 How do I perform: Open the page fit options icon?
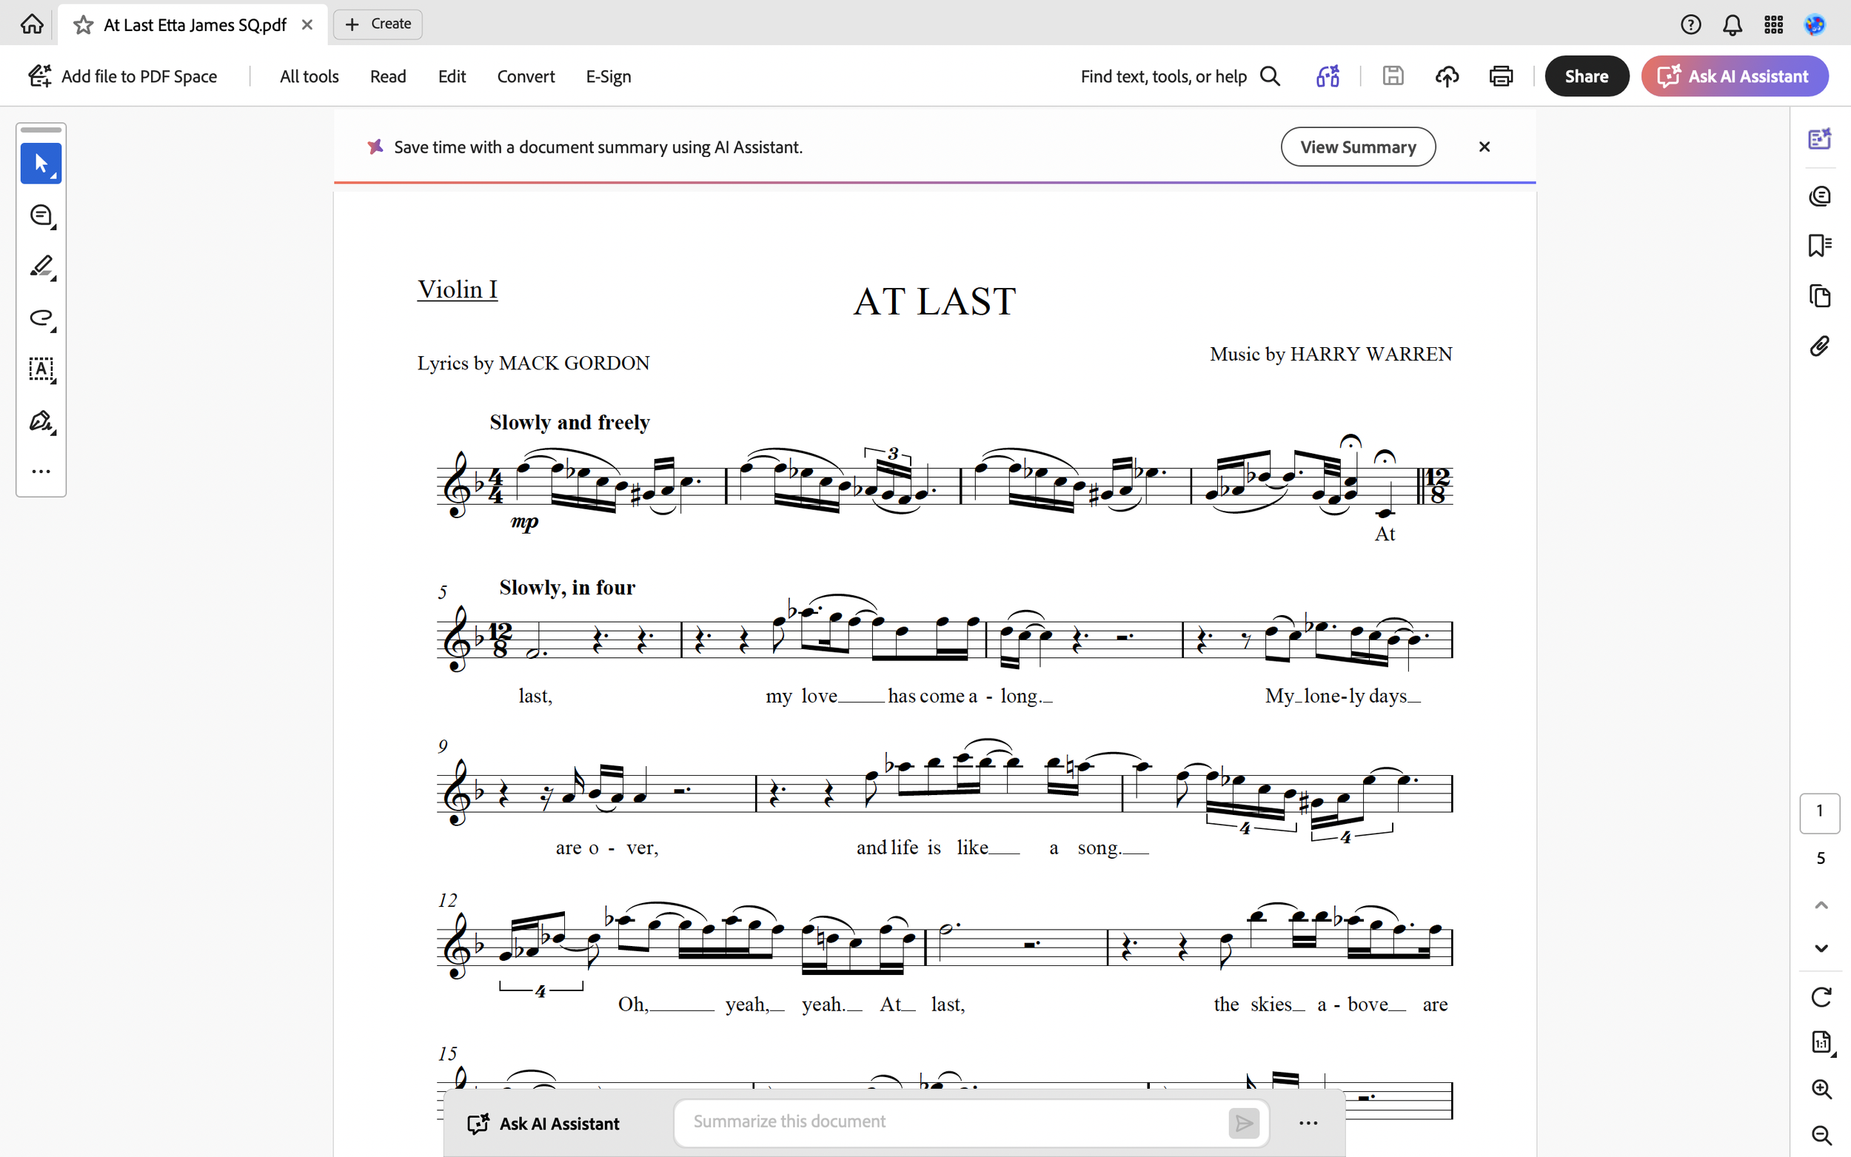(1821, 1042)
